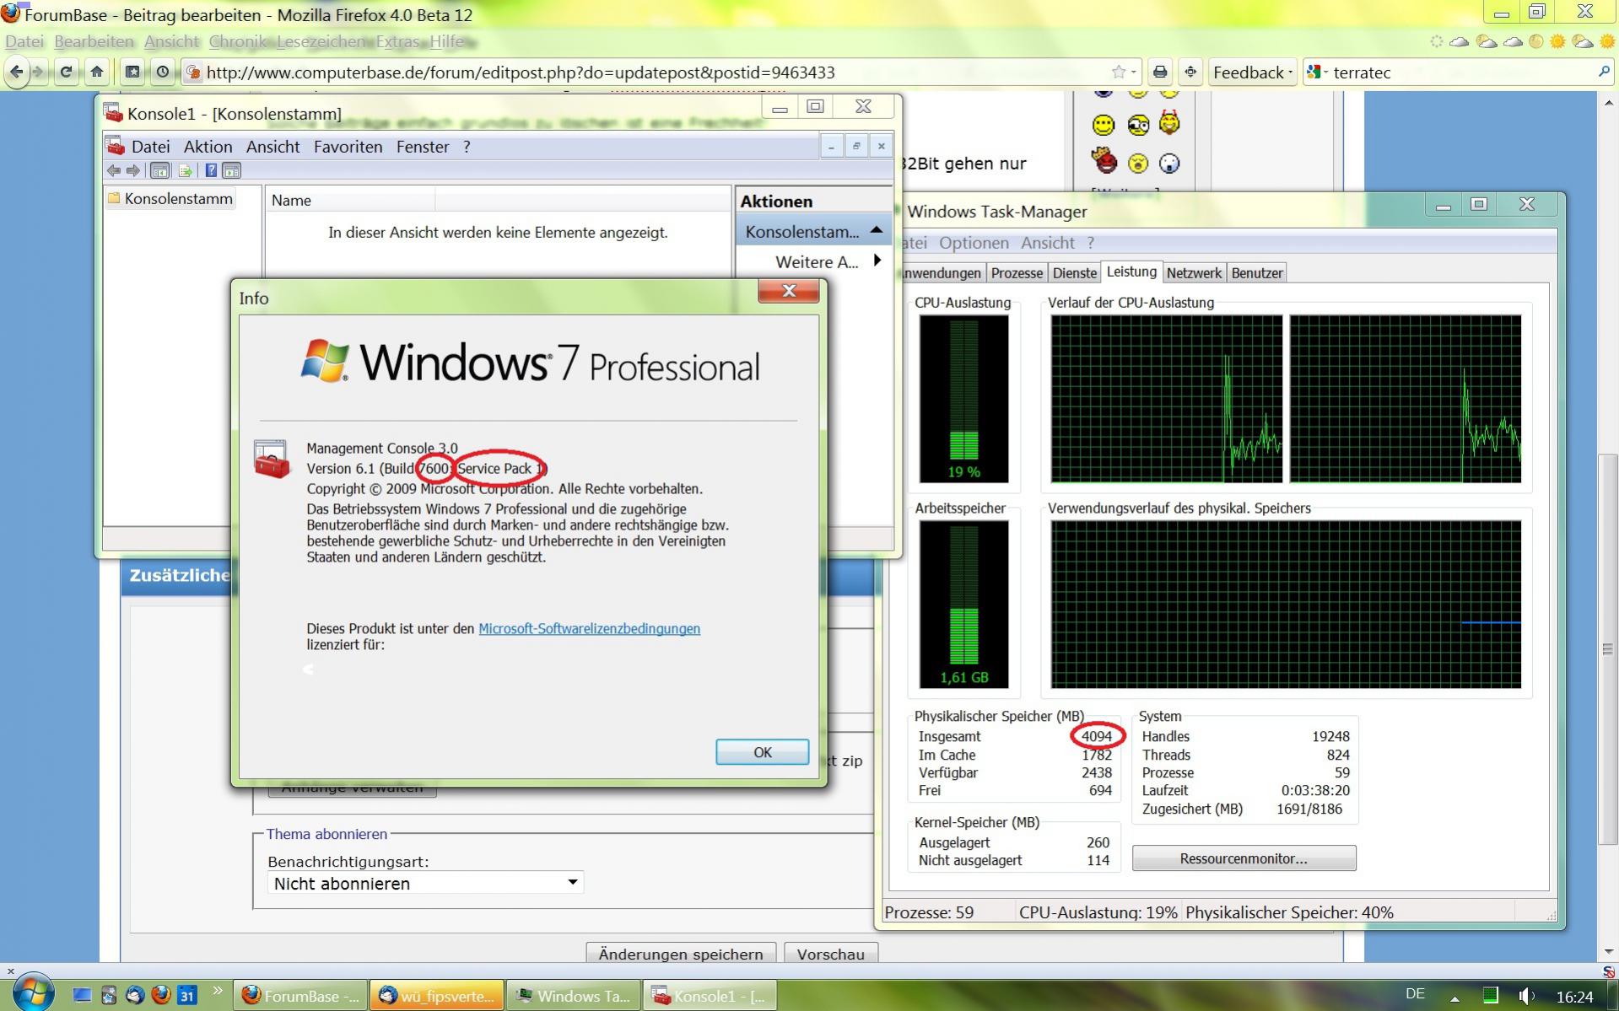Expand Weitere Aktionen submenu arrow

pos(877,261)
